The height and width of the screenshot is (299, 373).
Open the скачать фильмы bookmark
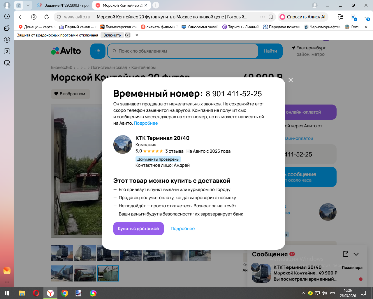(x=159, y=27)
